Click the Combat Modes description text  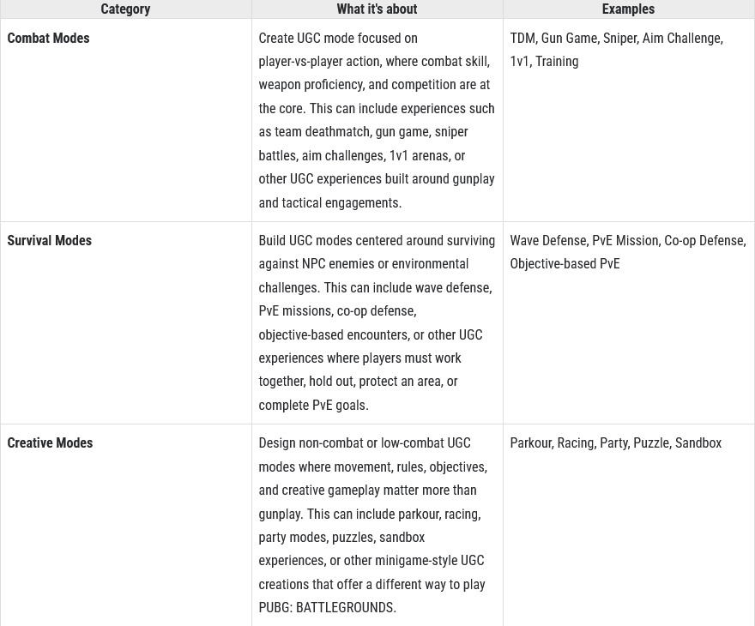[x=377, y=120]
